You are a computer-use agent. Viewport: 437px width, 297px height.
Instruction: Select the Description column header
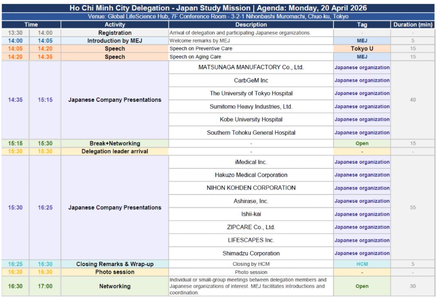tap(251, 25)
